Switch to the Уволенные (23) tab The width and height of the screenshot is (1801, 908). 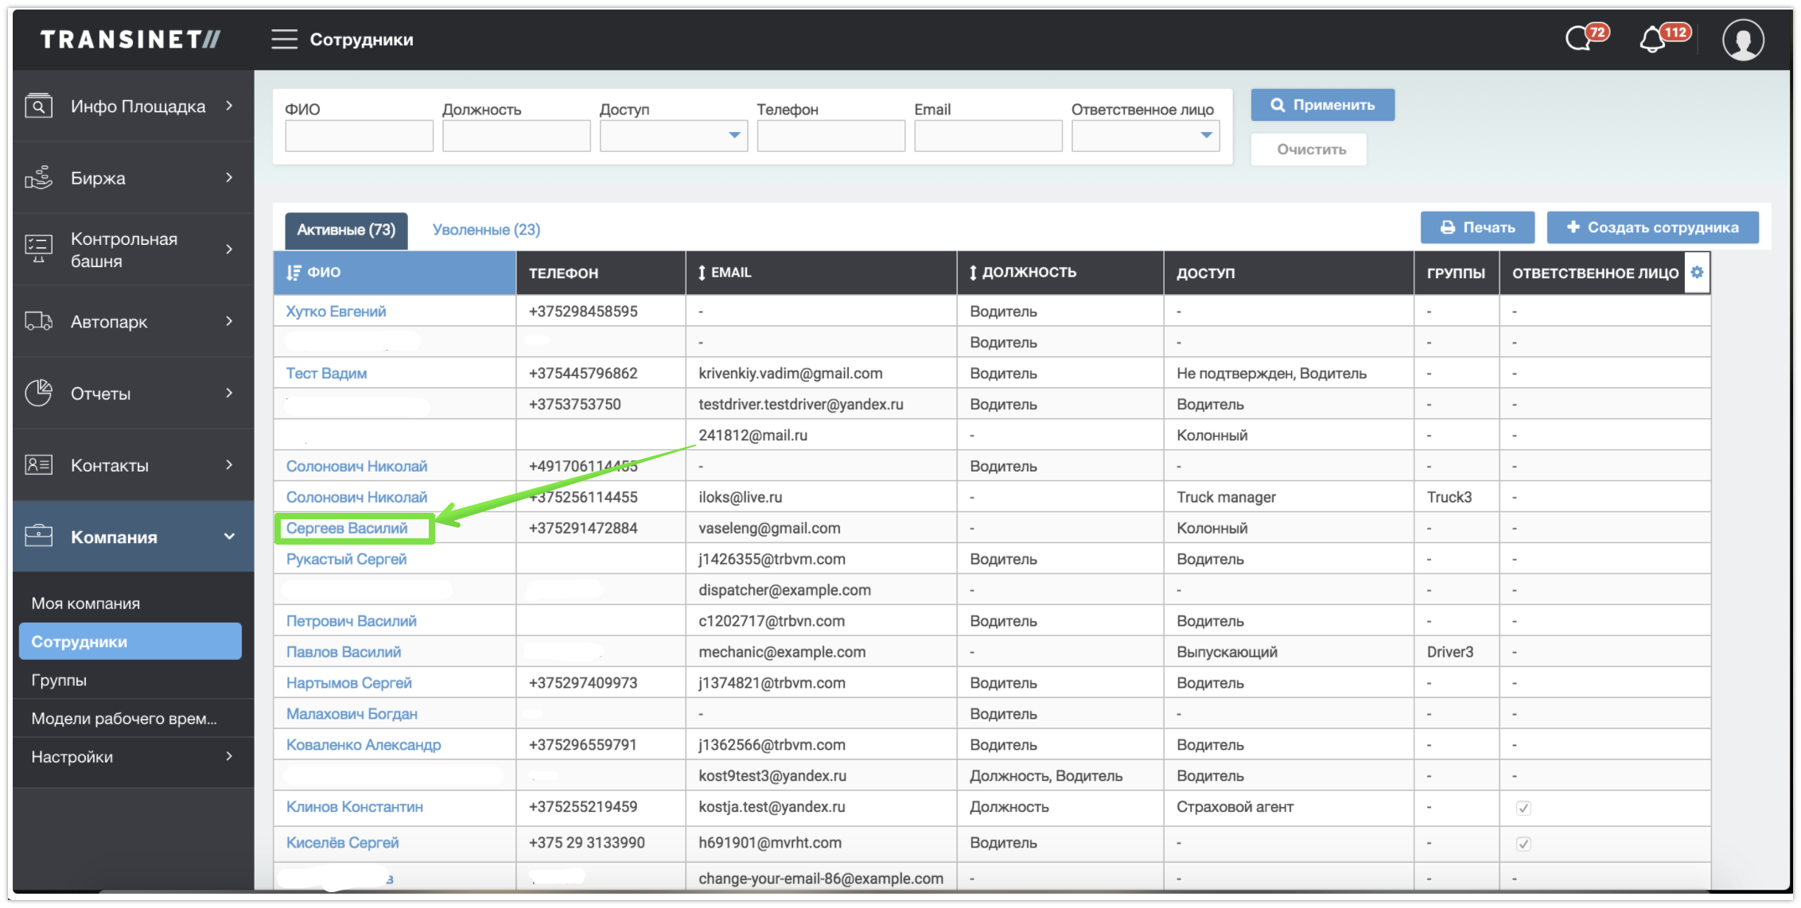coord(486,230)
